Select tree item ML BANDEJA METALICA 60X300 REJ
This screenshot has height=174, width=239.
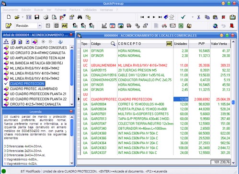(36, 63)
